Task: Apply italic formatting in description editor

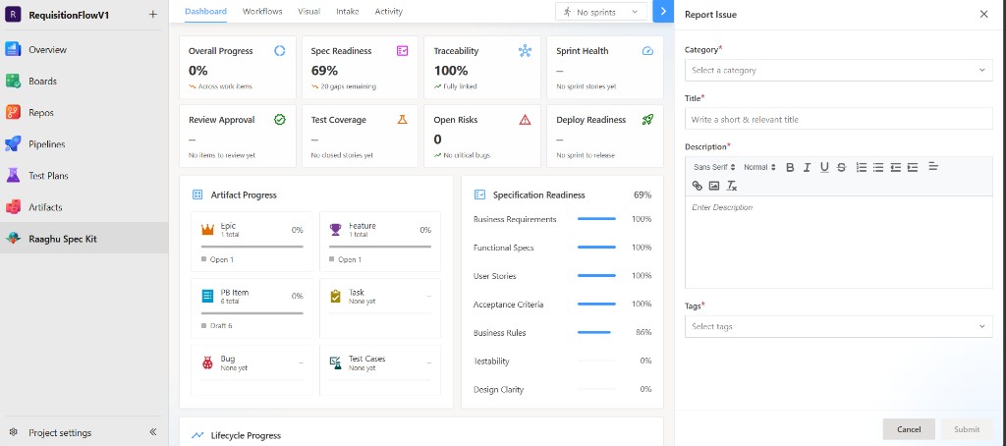Action: pos(808,167)
